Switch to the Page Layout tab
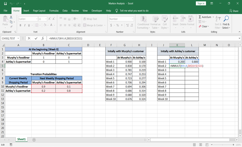 click(x=39, y=11)
